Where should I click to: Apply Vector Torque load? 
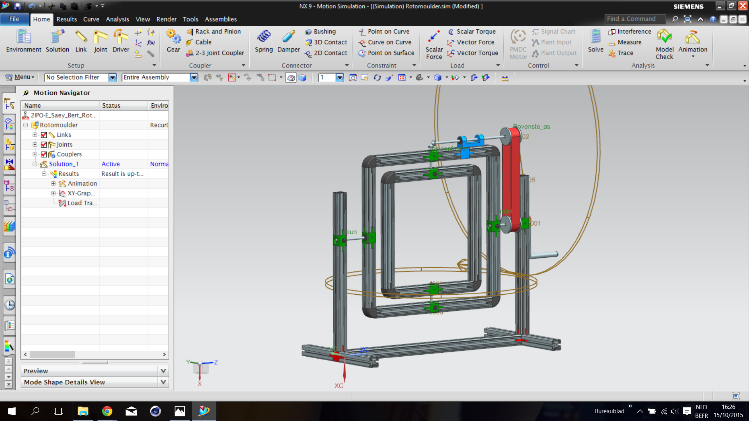click(x=473, y=53)
